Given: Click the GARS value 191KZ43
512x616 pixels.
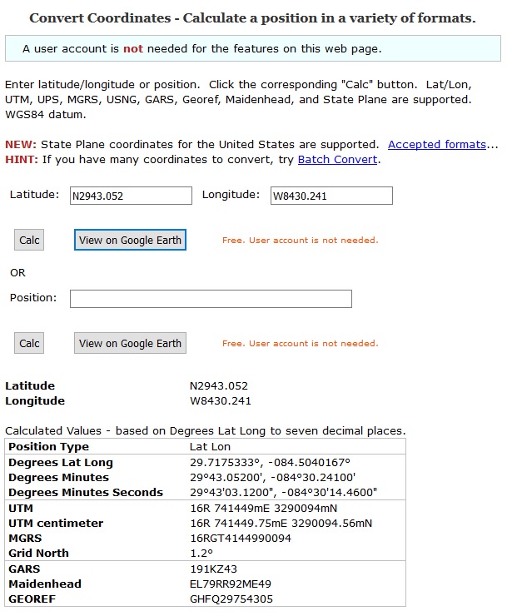Looking at the screenshot, I should coord(213,569).
